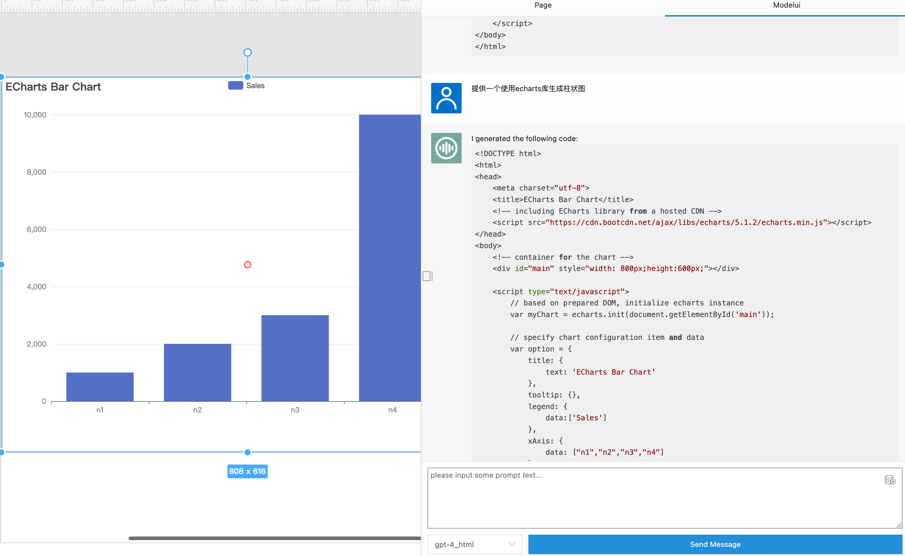This screenshot has height=556, width=905.
Task: Switch to the Modelui tab
Action: tap(786, 5)
